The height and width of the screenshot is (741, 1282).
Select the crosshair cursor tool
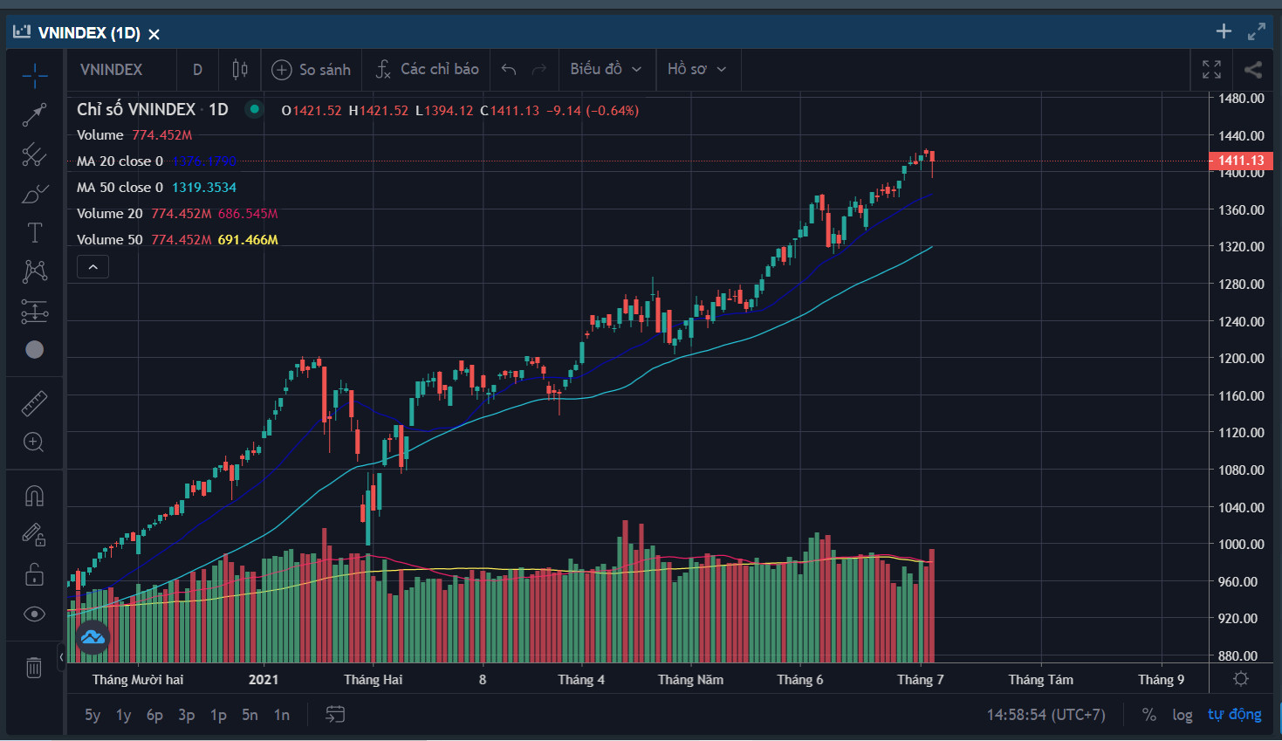[34, 76]
